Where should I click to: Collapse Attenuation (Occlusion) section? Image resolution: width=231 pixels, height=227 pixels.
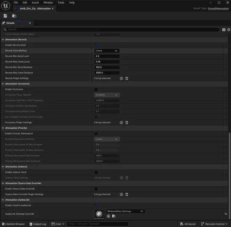(3, 84)
